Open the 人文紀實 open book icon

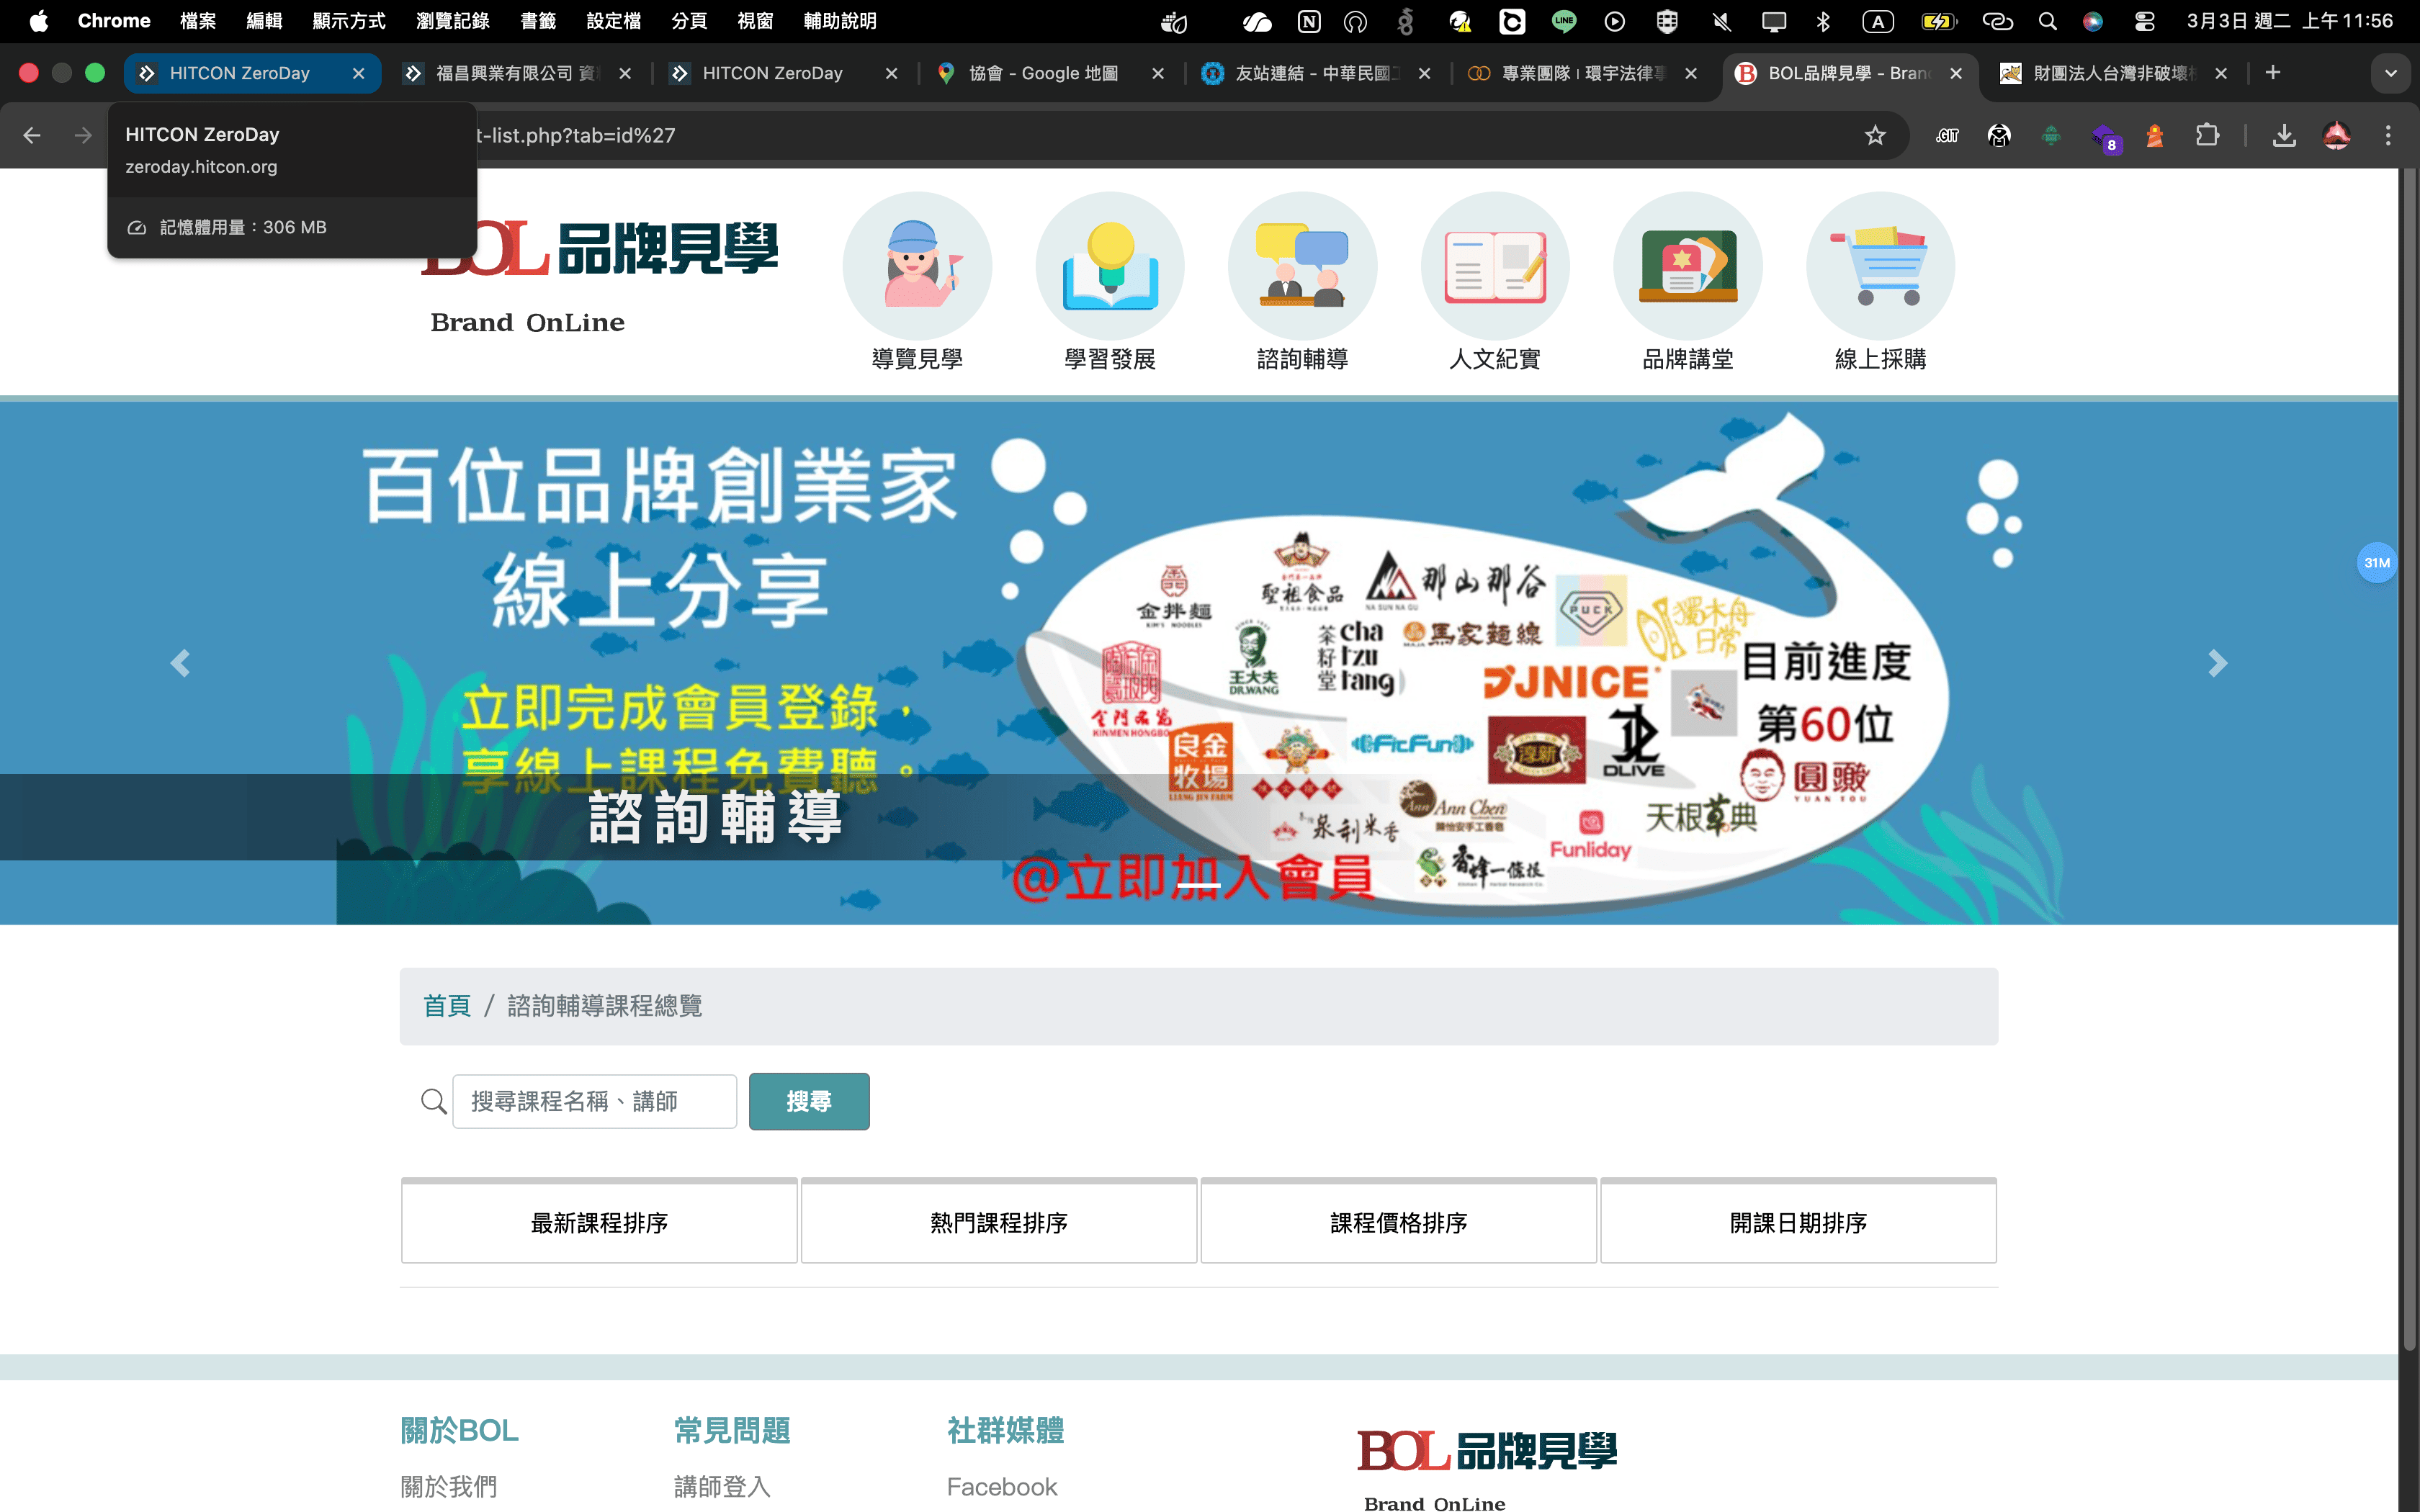(x=1495, y=265)
